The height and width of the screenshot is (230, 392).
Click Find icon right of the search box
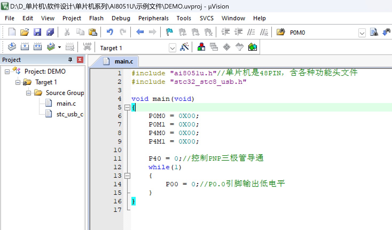tap(374, 32)
